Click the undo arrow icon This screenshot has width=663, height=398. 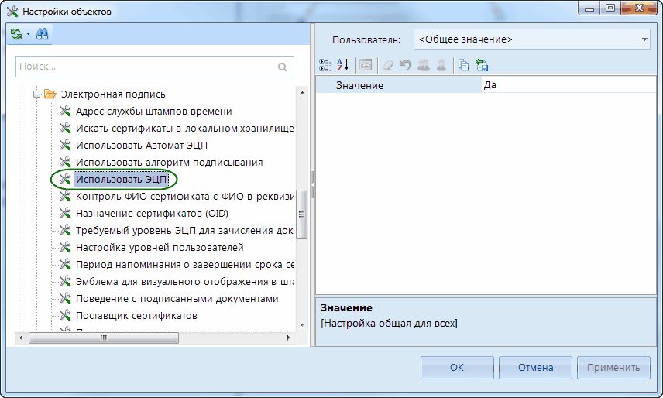click(405, 66)
